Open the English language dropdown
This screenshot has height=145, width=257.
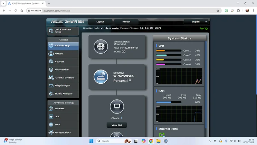click(x=196, y=22)
